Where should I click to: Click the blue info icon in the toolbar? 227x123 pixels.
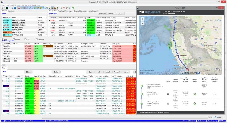pyautogui.click(x=15, y=8)
